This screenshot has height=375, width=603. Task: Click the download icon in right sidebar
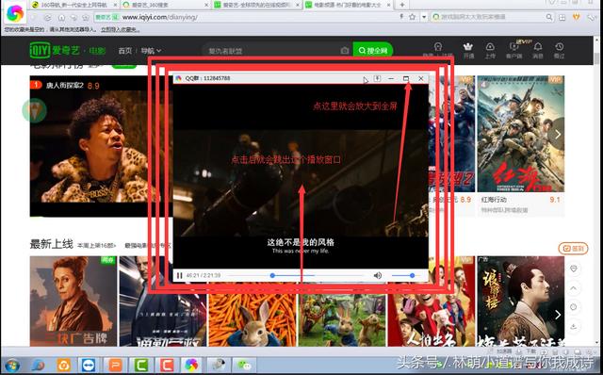pyautogui.click(x=574, y=327)
